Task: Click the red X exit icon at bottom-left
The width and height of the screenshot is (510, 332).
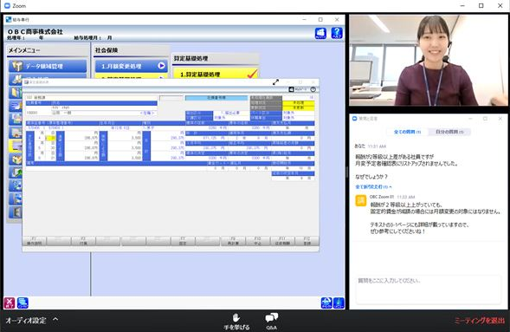Action: click(x=10, y=303)
